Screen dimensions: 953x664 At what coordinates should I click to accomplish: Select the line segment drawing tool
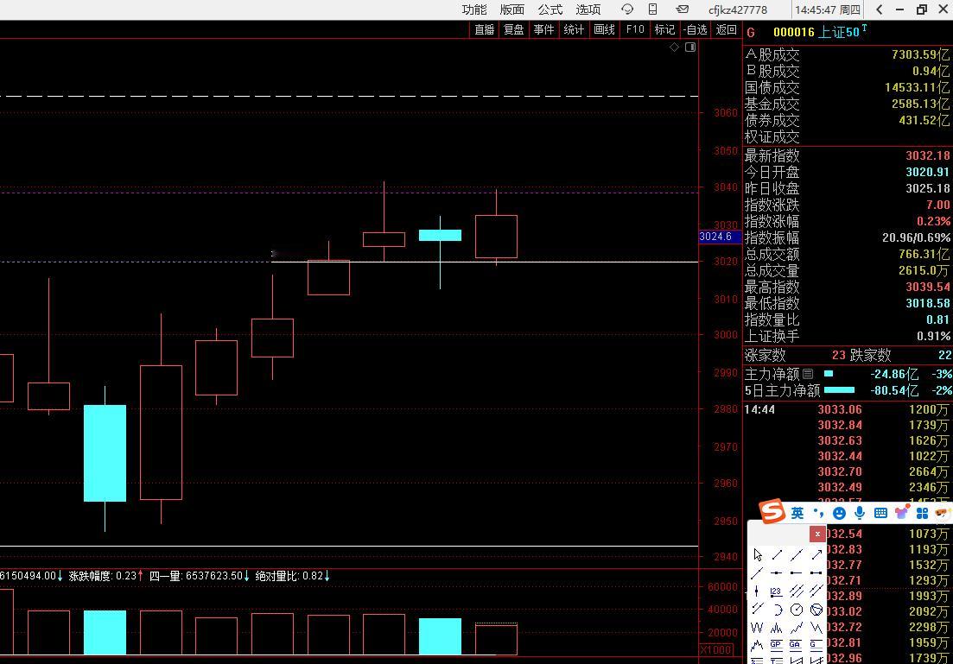pyautogui.click(x=777, y=554)
